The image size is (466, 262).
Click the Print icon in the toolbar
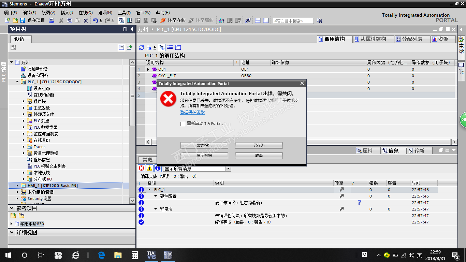51,20
